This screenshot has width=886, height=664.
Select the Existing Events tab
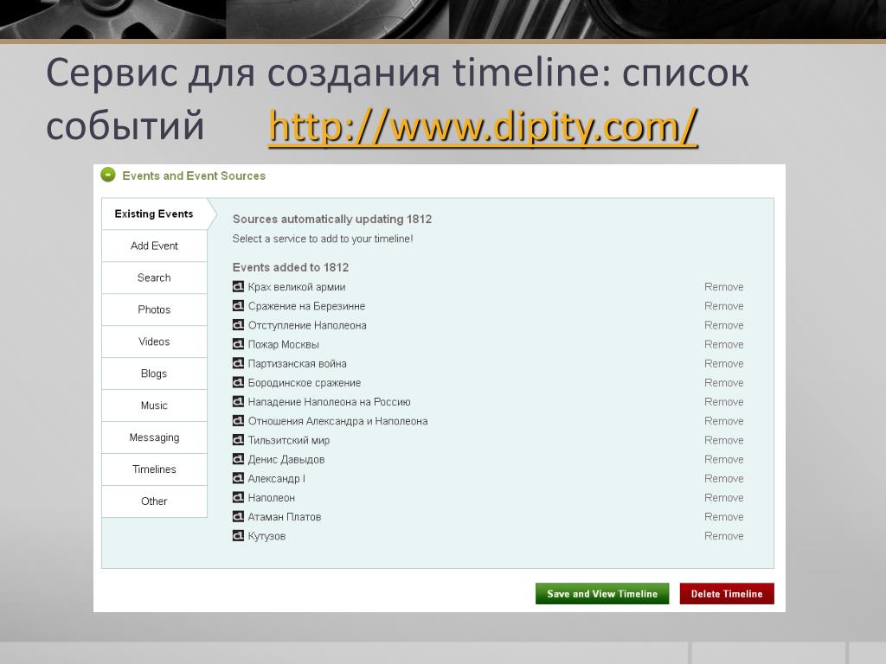[x=154, y=214]
